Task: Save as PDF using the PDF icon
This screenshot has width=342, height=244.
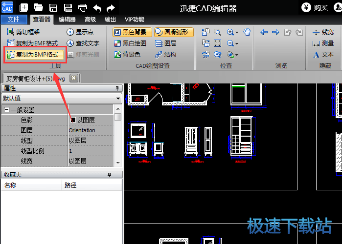Action: [68, 8]
